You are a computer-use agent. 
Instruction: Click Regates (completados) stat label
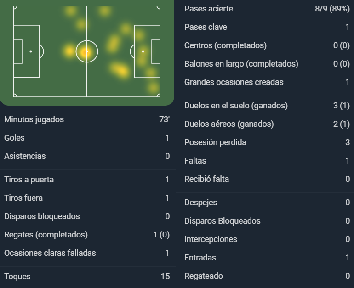tap(46, 235)
